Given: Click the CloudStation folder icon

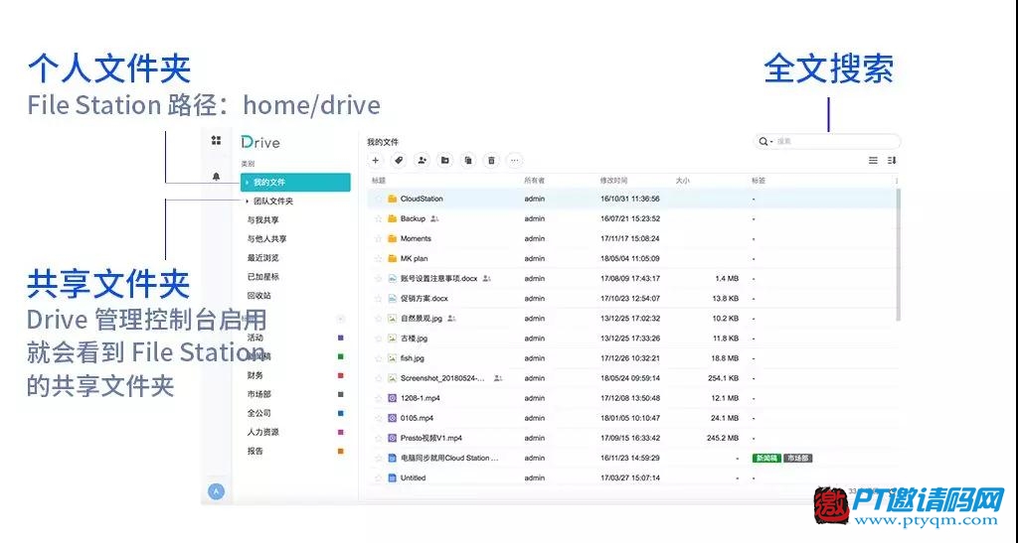Looking at the screenshot, I should tap(392, 199).
